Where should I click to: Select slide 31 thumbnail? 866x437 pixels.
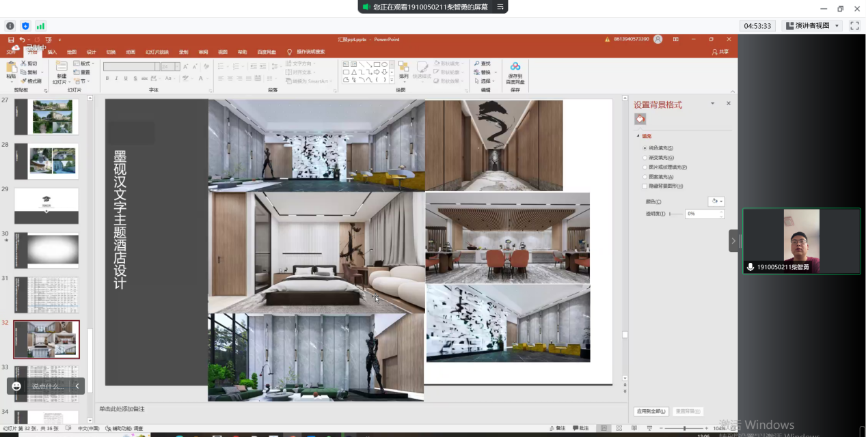tap(46, 295)
